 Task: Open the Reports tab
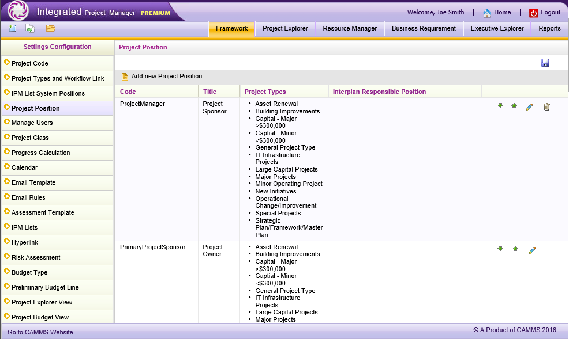click(549, 28)
